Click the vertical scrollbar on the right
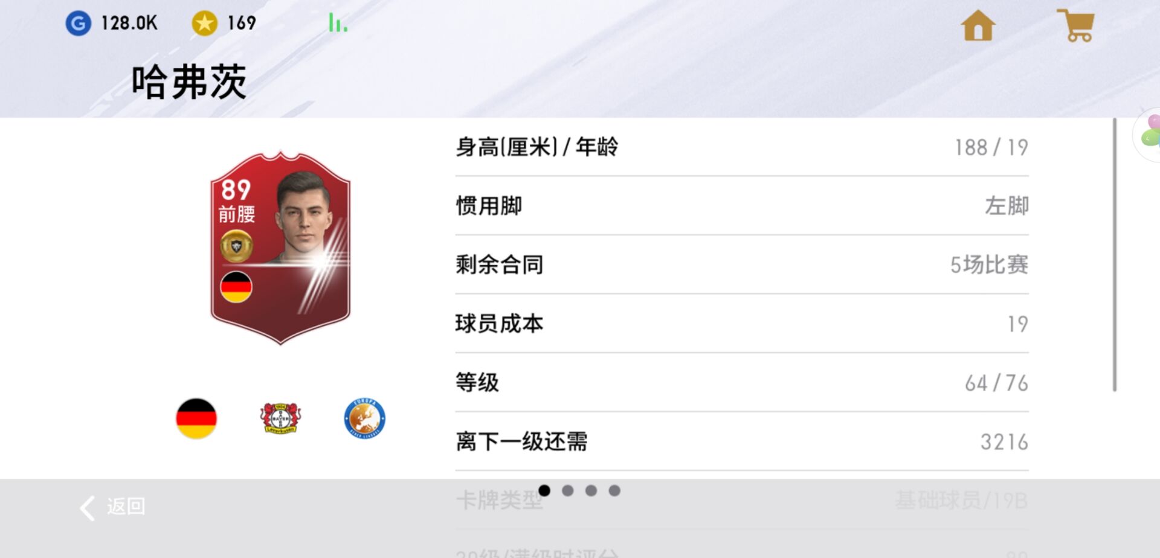Image resolution: width=1160 pixels, height=558 pixels. [x=1115, y=255]
